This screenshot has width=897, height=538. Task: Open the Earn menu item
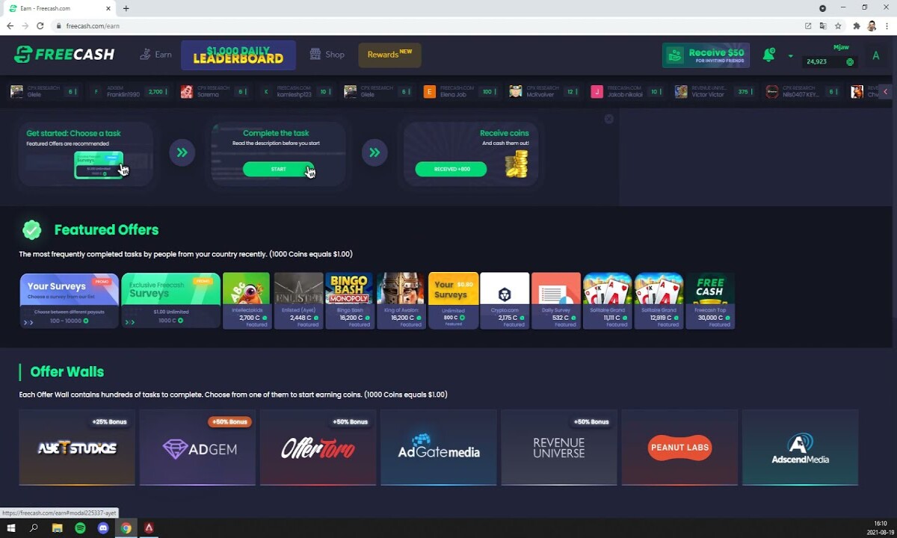155,55
